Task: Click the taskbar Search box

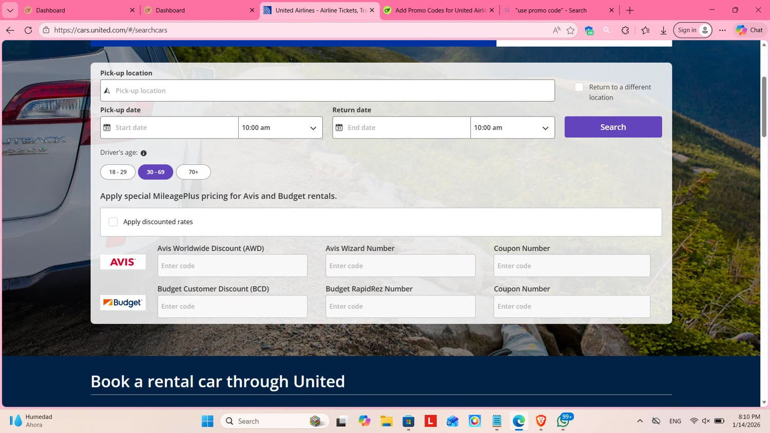Action: coord(275,421)
